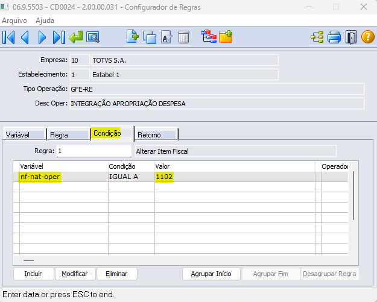This screenshot has width=377, height=302.
Task: Switch to the Variável tab
Action: (x=25, y=134)
